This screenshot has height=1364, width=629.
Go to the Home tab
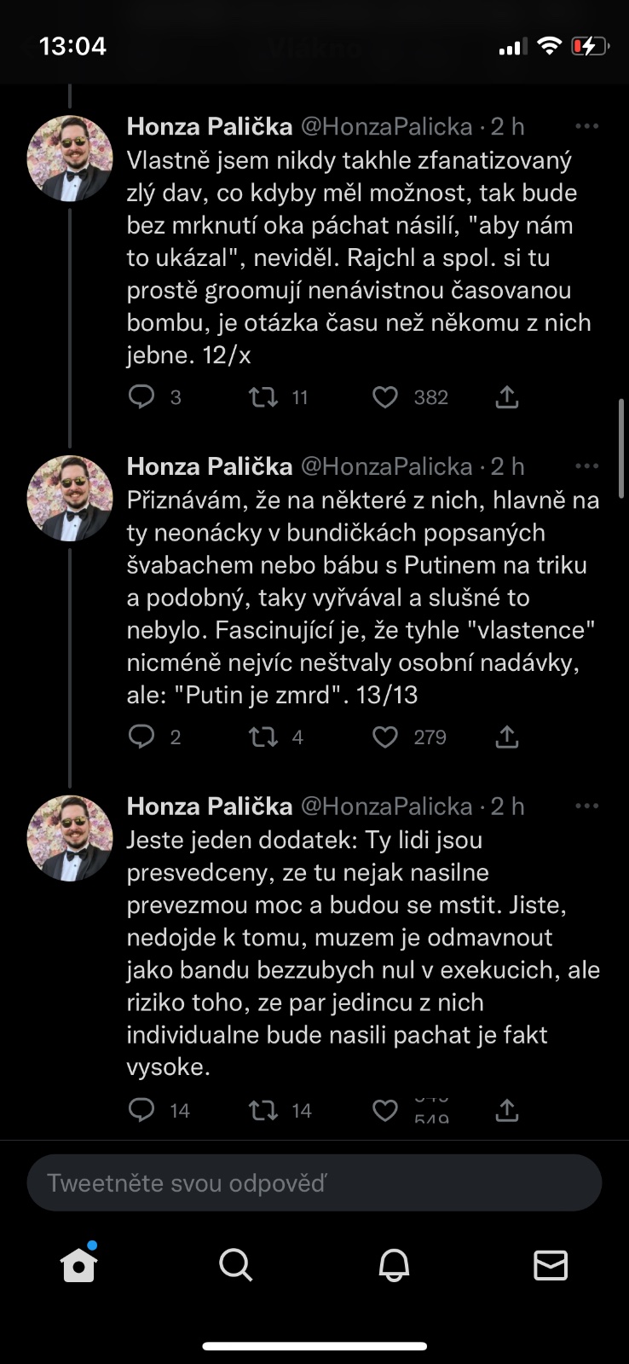[78, 1266]
